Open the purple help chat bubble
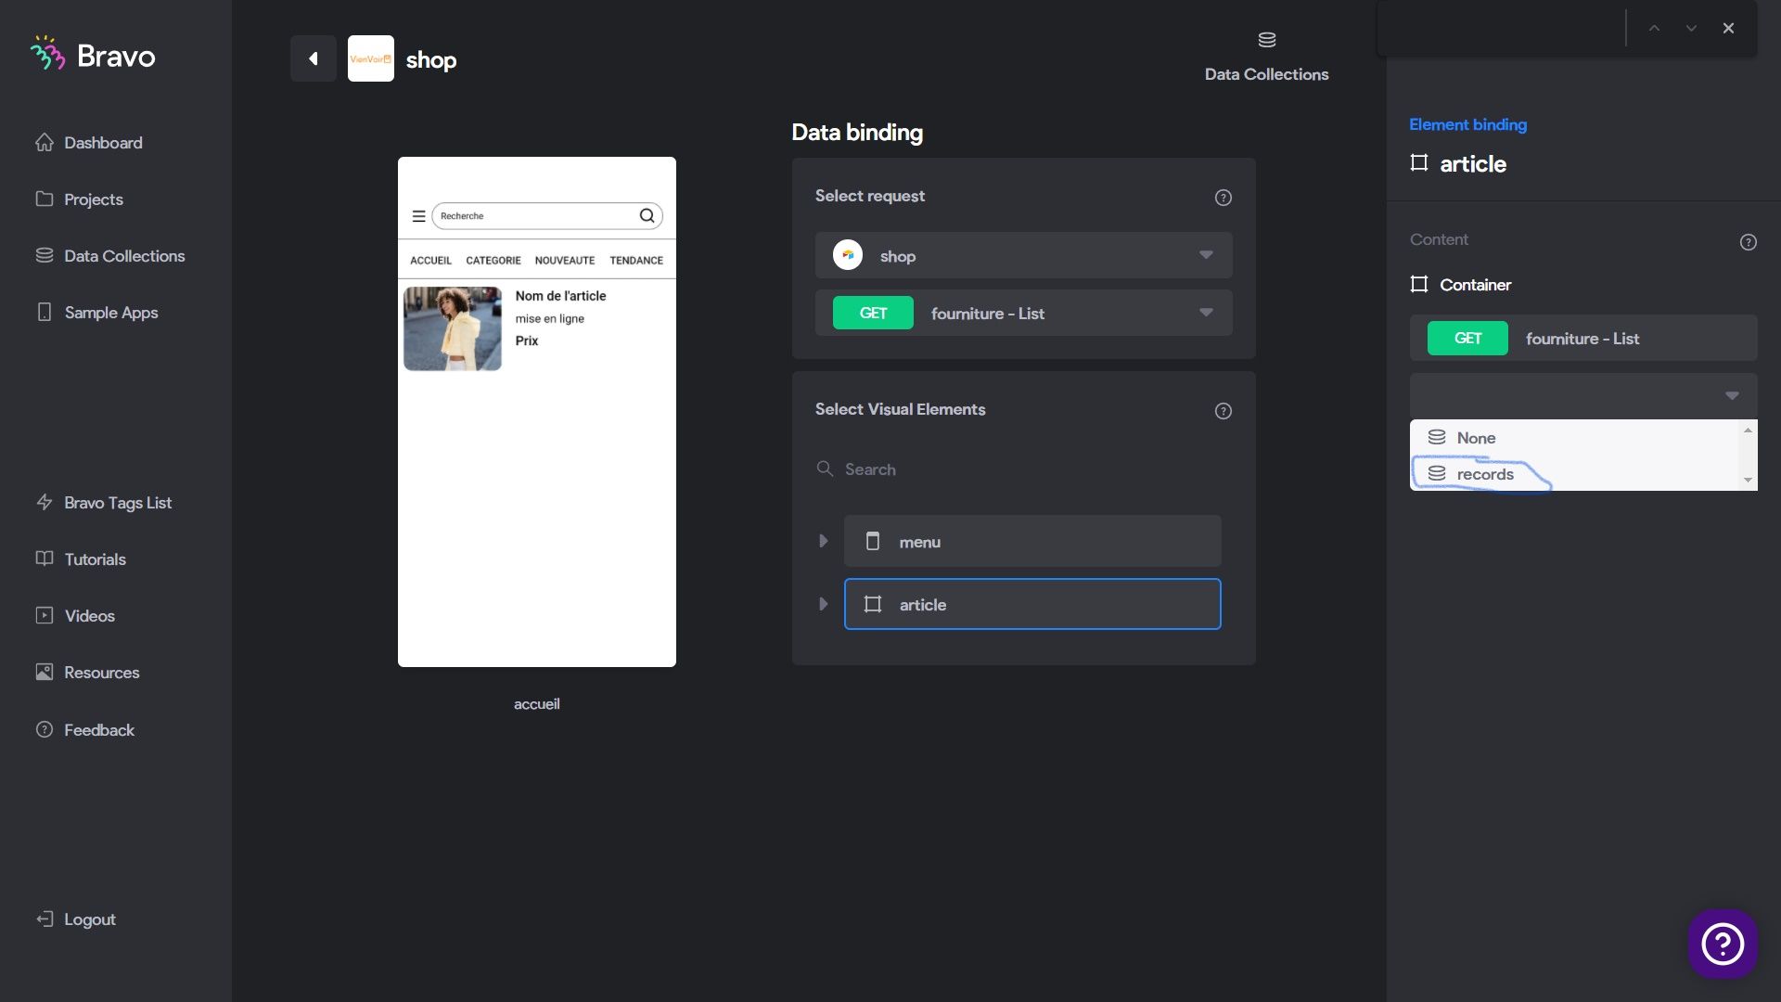Image resolution: width=1781 pixels, height=1002 pixels. click(x=1723, y=944)
